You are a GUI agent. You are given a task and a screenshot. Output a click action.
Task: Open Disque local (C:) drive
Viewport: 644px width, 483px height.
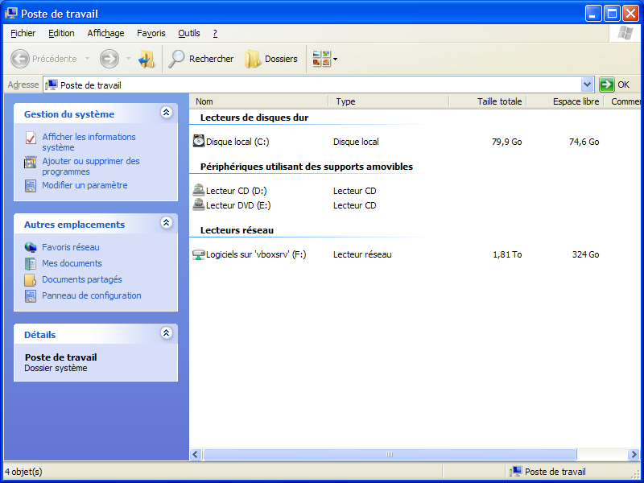(237, 142)
